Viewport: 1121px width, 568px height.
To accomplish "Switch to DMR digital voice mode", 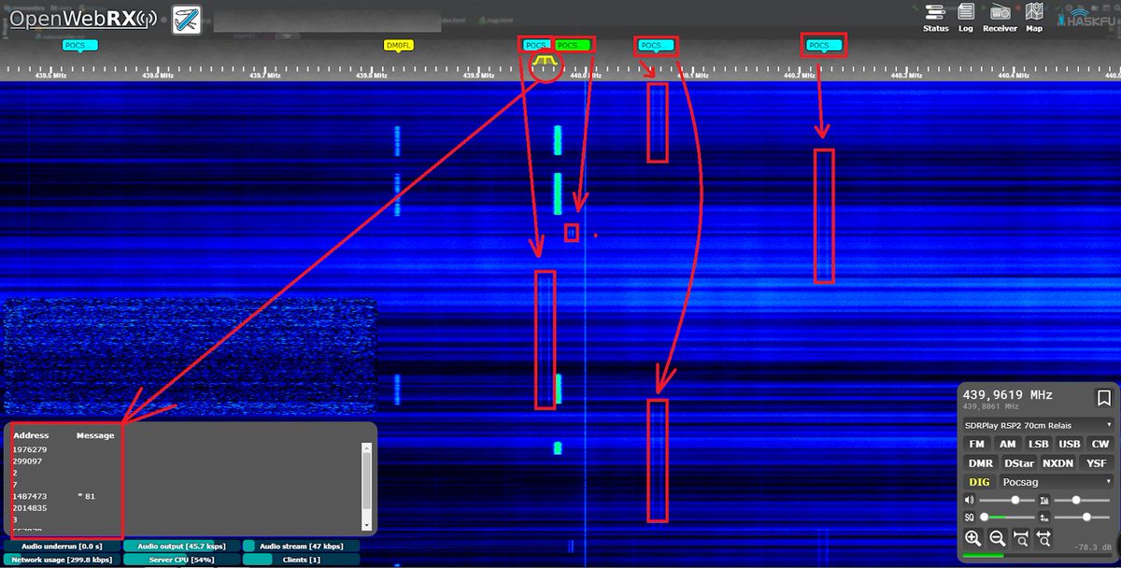I will coord(980,463).
